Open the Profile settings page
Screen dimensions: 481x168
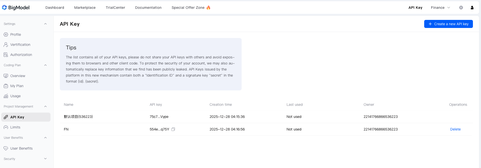pyautogui.click(x=16, y=35)
